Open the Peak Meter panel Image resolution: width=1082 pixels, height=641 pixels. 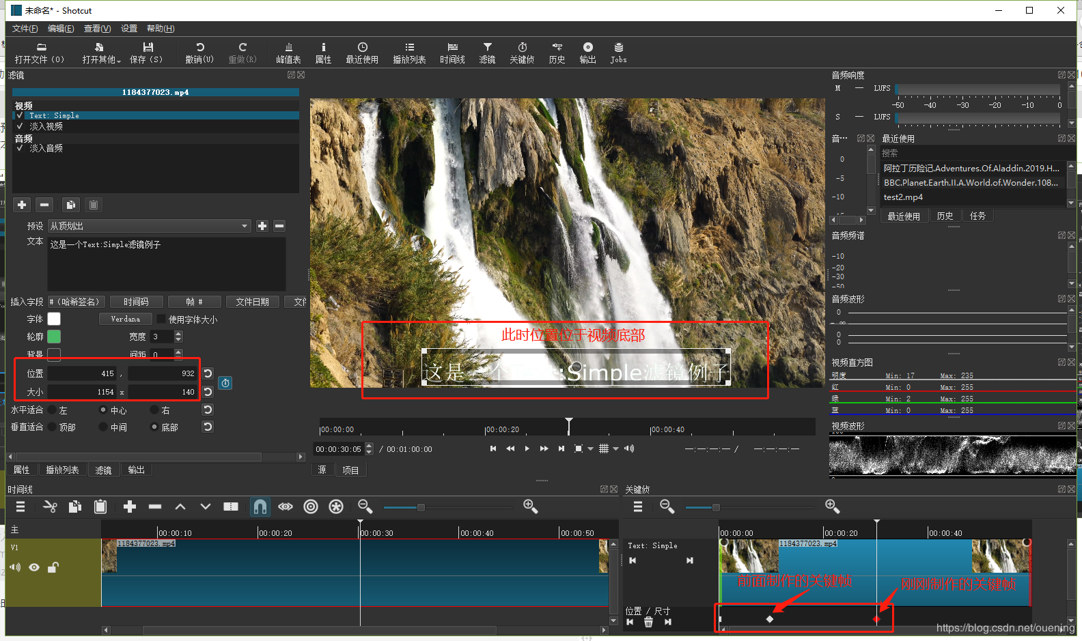coord(288,53)
